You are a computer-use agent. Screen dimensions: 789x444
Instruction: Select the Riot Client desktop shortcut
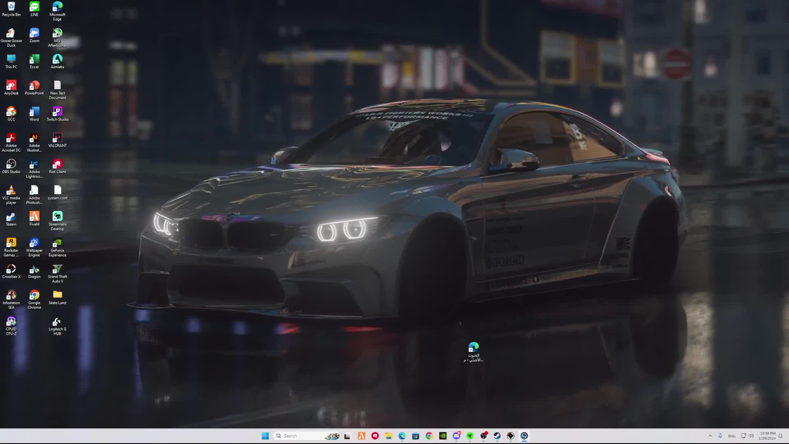(57, 166)
